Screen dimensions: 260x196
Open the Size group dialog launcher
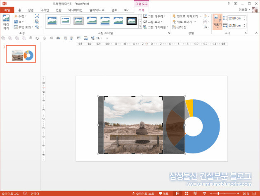click(x=246, y=33)
